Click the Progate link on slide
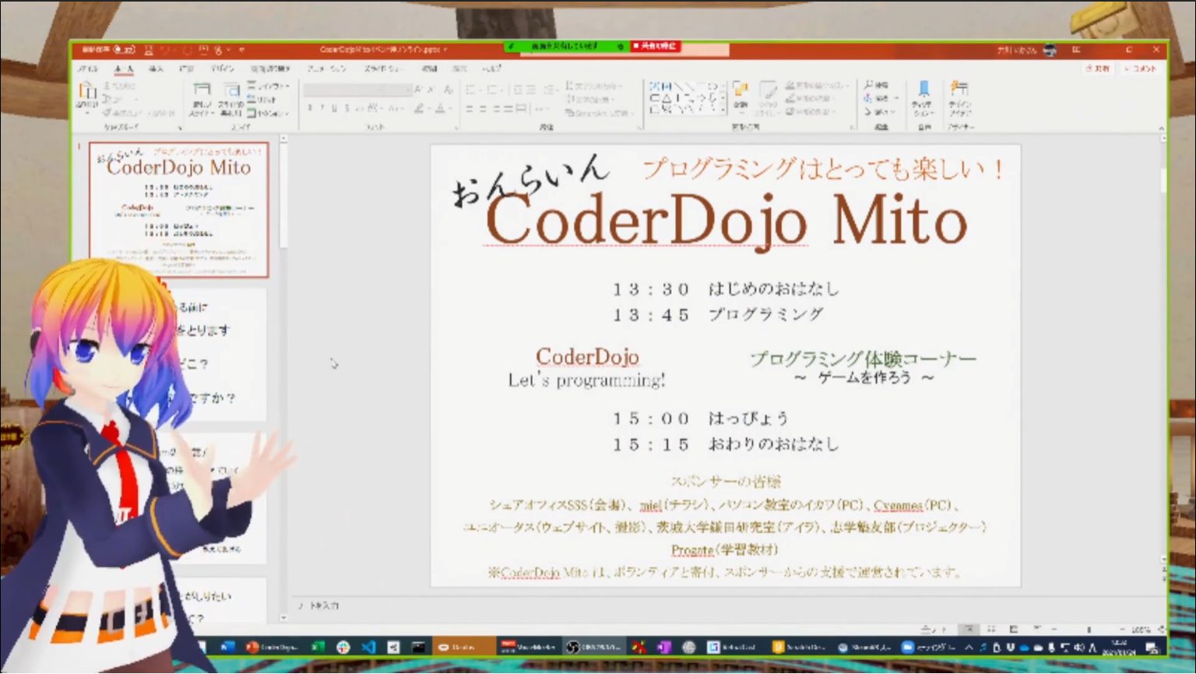The width and height of the screenshot is (1196, 674). [692, 549]
